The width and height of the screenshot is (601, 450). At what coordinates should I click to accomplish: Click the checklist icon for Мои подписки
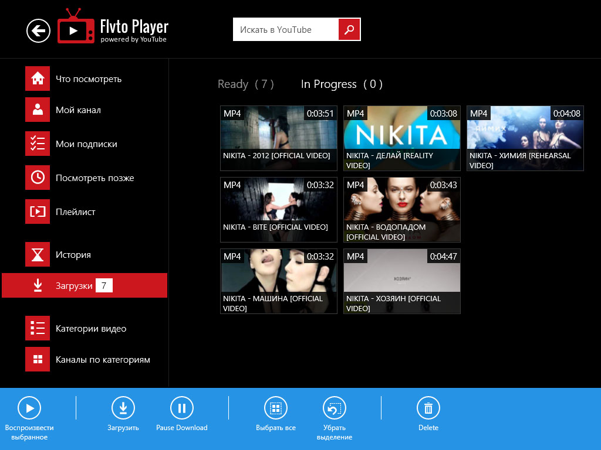[38, 144]
